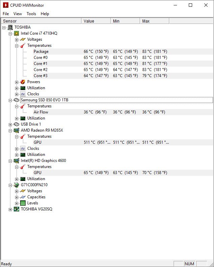Click the TOSHIBA computer icon at tree root
The height and width of the screenshot is (267, 214).
[x=10, y=27]
